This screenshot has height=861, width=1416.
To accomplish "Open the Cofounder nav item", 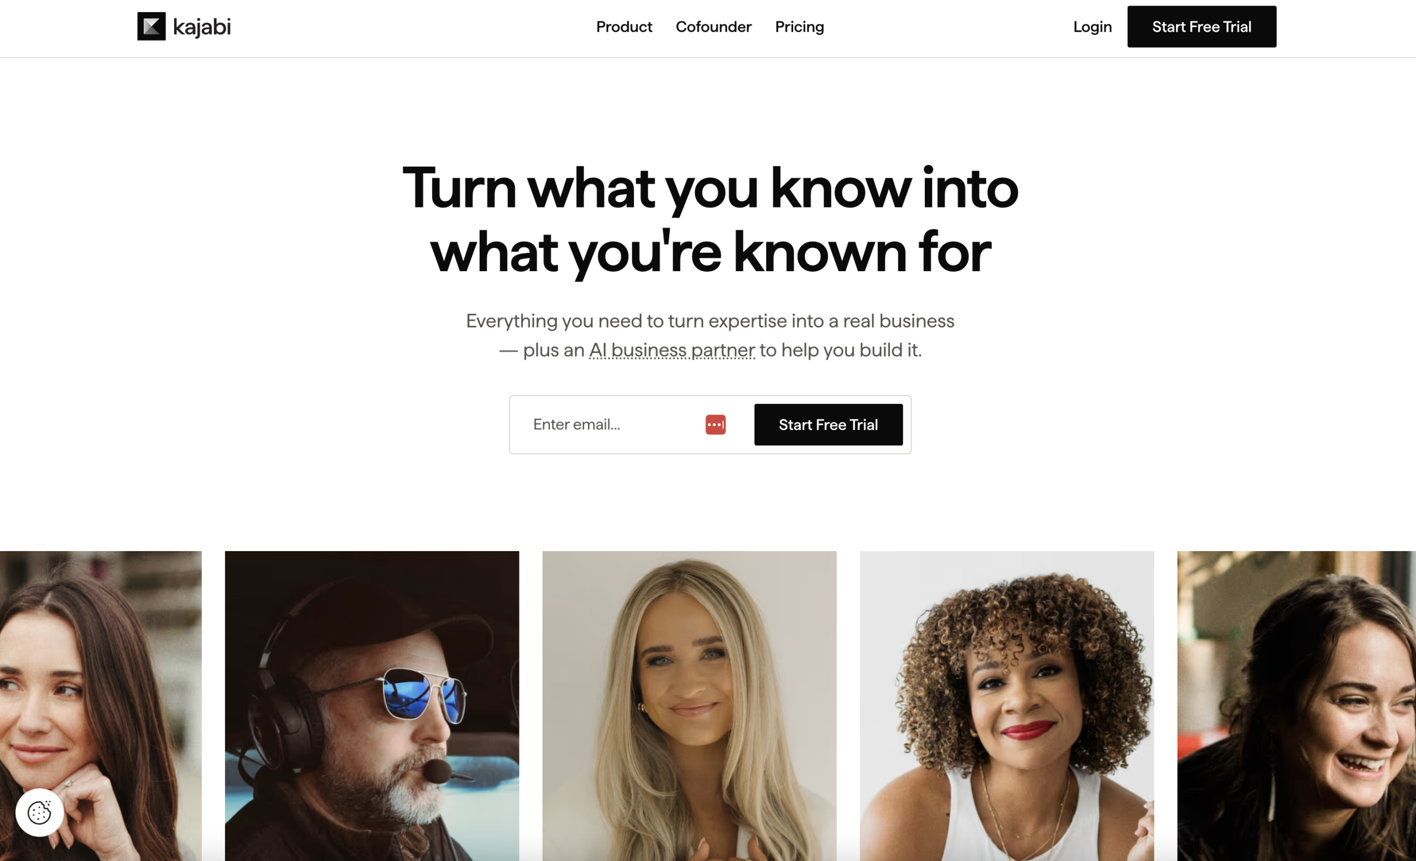I will [x=713, y=27].
